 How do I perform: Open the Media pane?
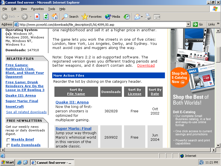point(112,17)
